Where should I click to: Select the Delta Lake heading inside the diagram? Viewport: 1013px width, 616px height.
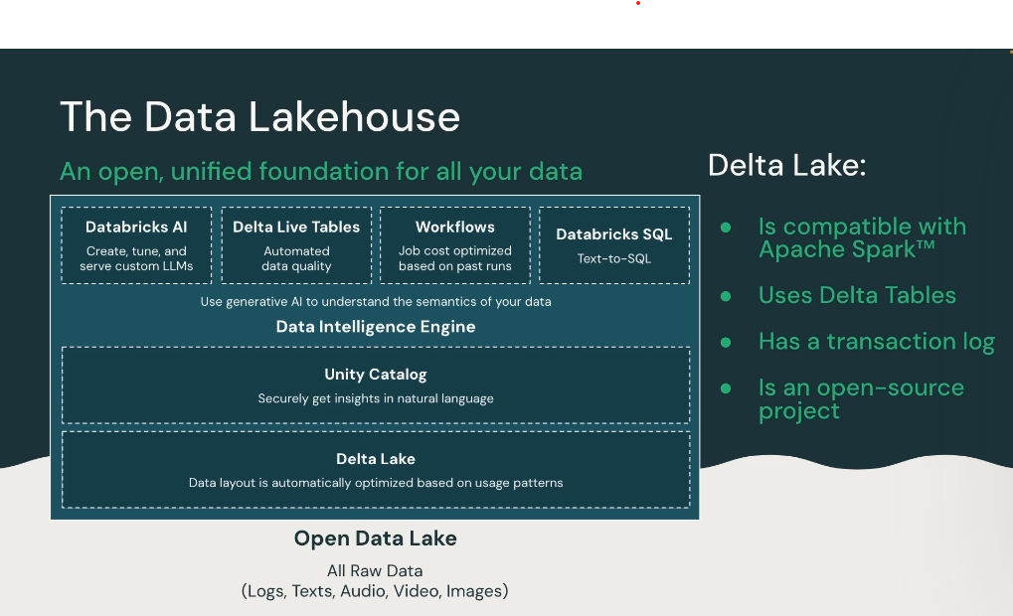click(x=376, y=459)
